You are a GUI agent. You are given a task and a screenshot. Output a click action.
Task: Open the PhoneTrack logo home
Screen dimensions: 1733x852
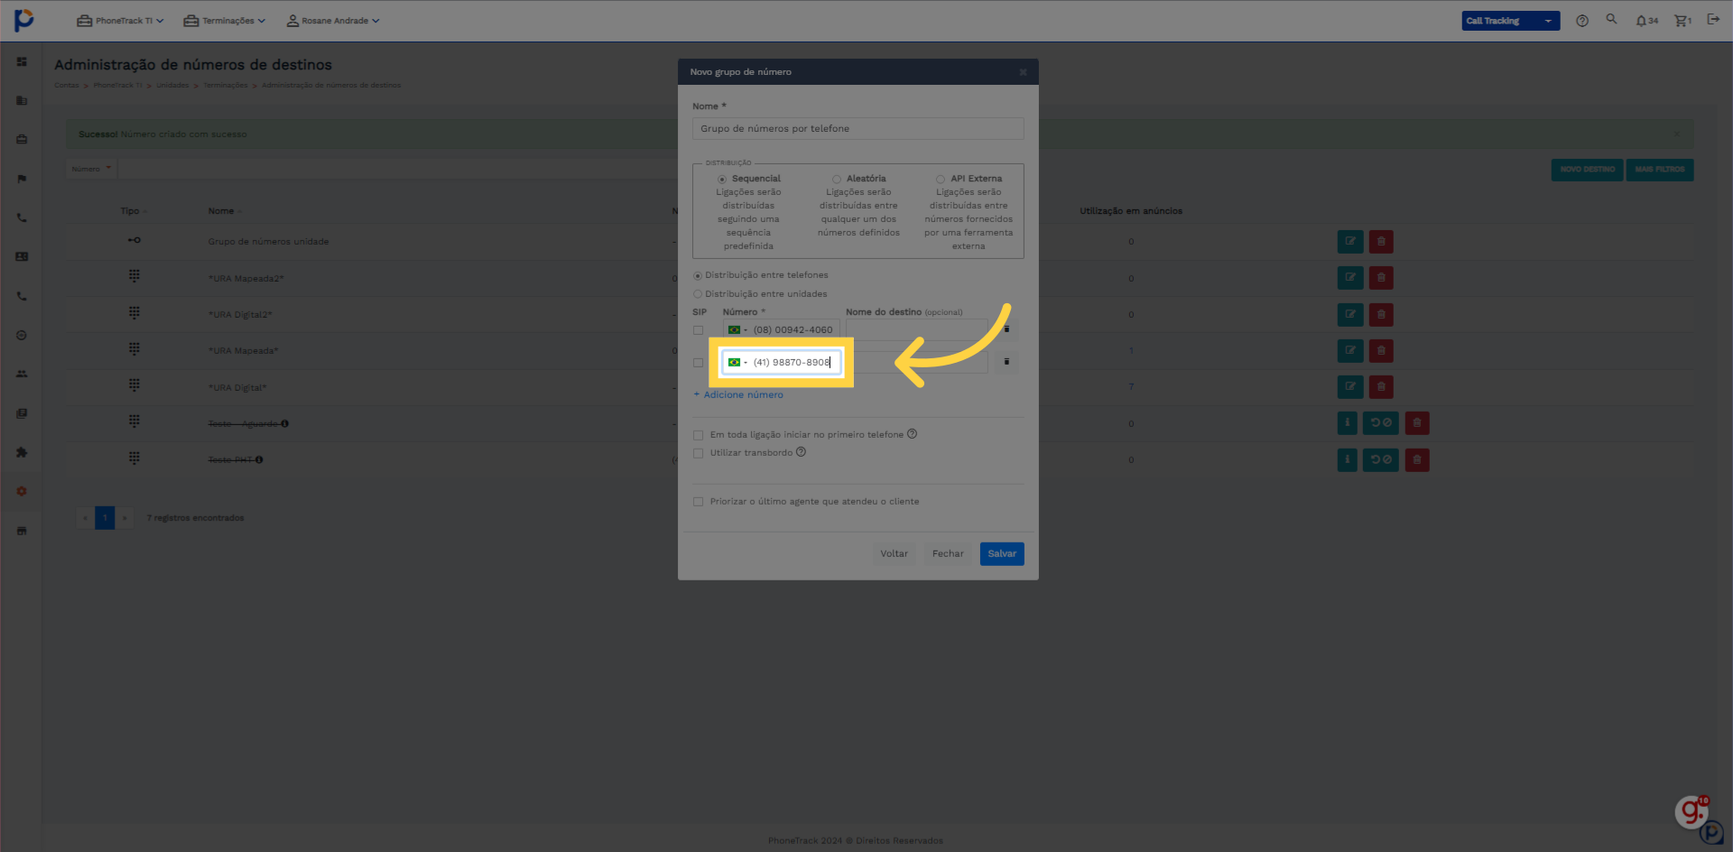tap(23, 20)
